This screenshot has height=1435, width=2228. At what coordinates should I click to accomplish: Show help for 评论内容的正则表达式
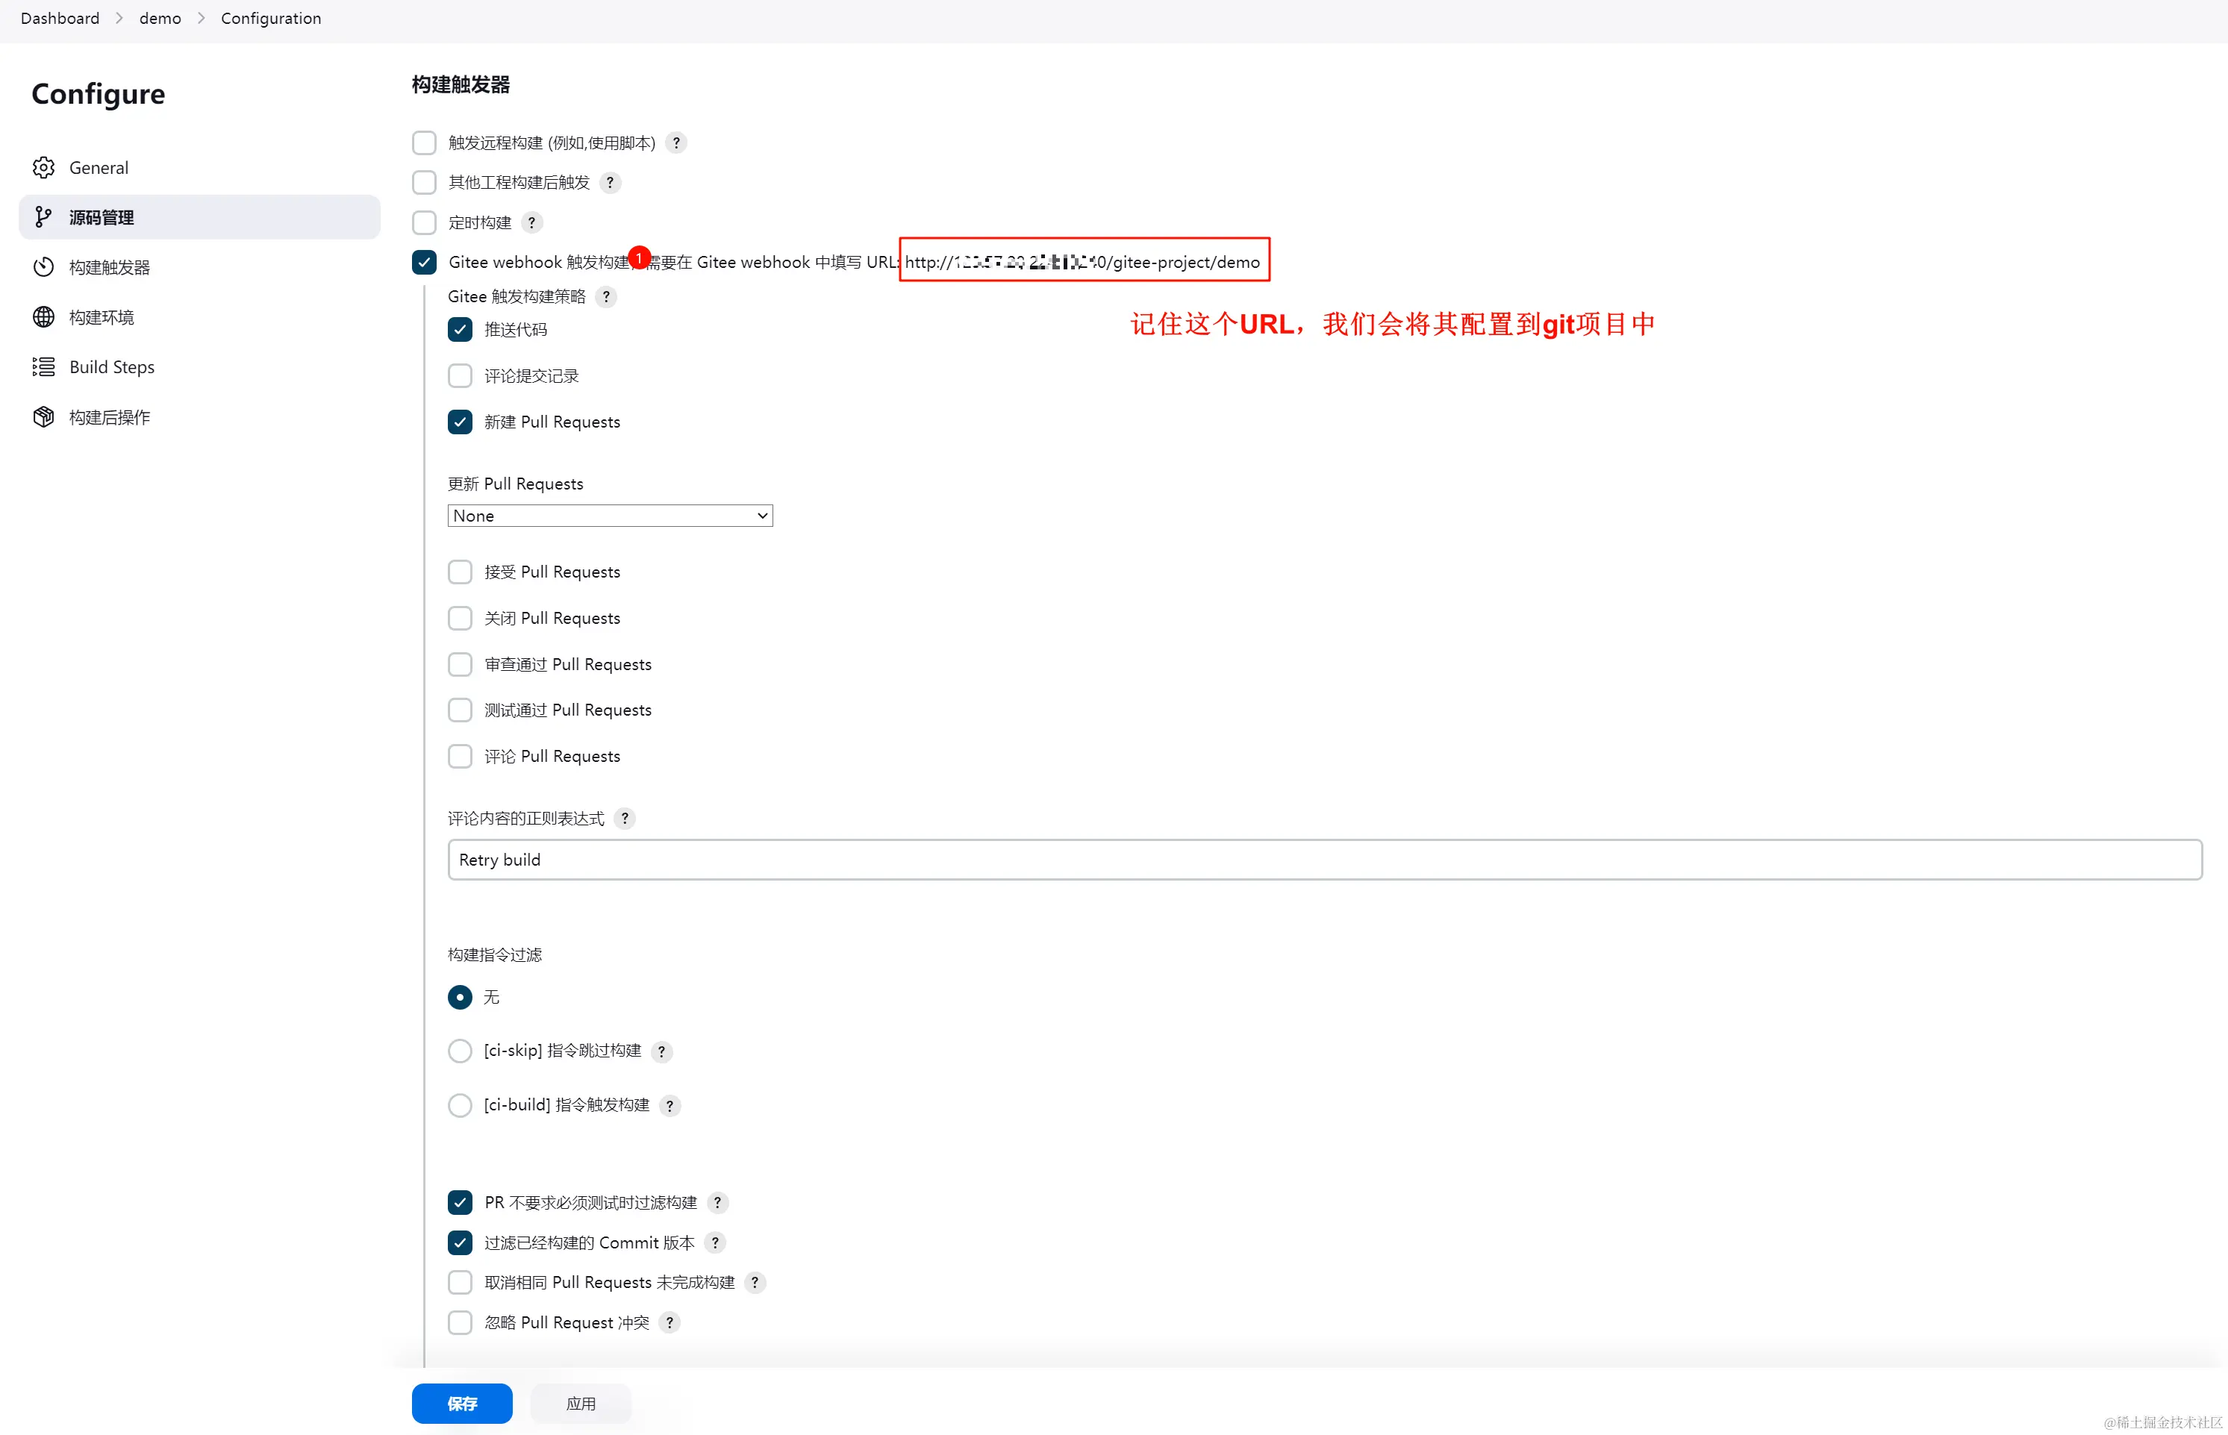(x=624, y=818)
